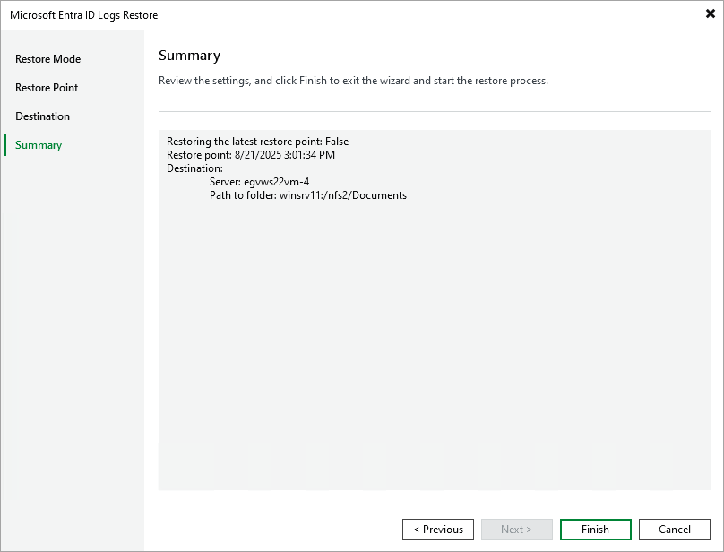The image size is (724, 552).
Task: Click inside the gray summary panel
Action: [x=435, y=358]
